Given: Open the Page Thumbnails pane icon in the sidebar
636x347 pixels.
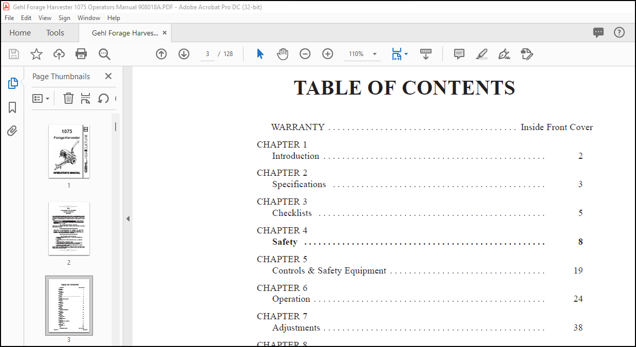Looking at the screenshot, I should click(x=13, y=83).
